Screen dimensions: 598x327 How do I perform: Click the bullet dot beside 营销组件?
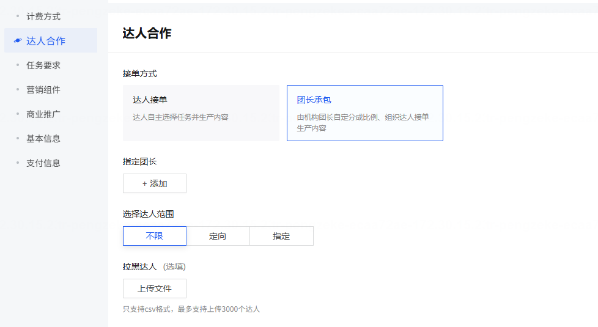[18, 90]
